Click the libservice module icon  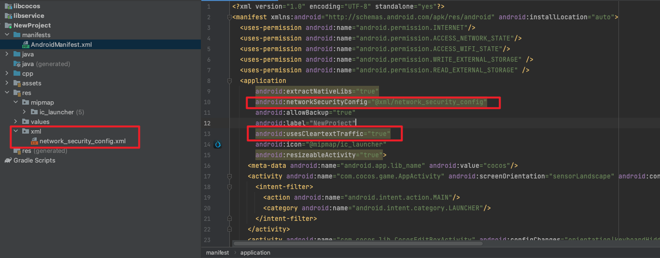(8, 16)
